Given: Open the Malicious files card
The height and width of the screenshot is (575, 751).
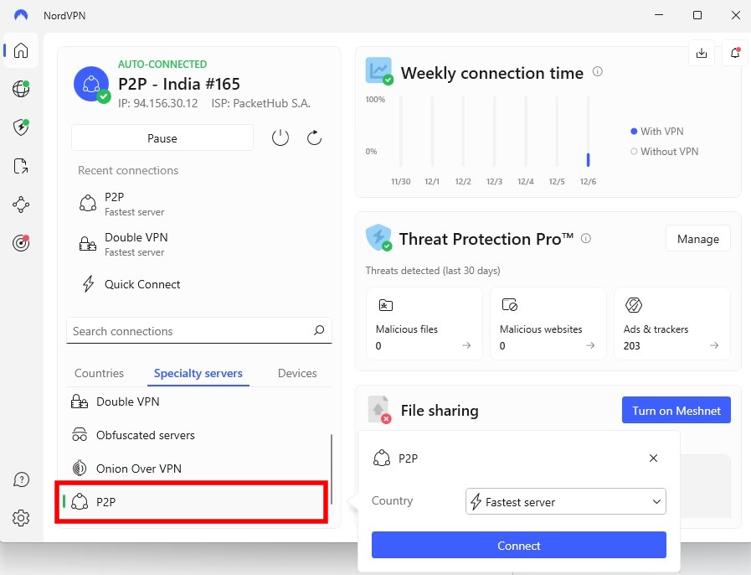Looking at the screenshot, I should 424,324.
